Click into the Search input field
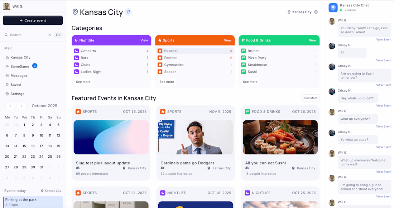 (x=28, y=35)
